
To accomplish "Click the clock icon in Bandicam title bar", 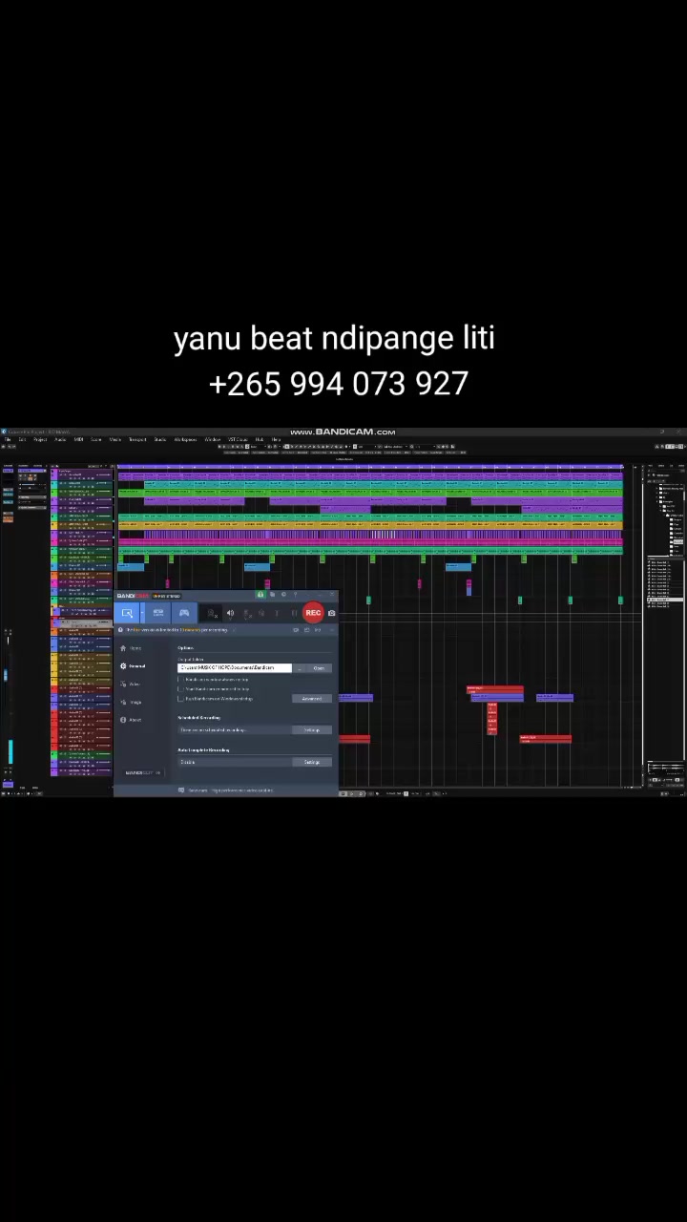I will point(283,594).
